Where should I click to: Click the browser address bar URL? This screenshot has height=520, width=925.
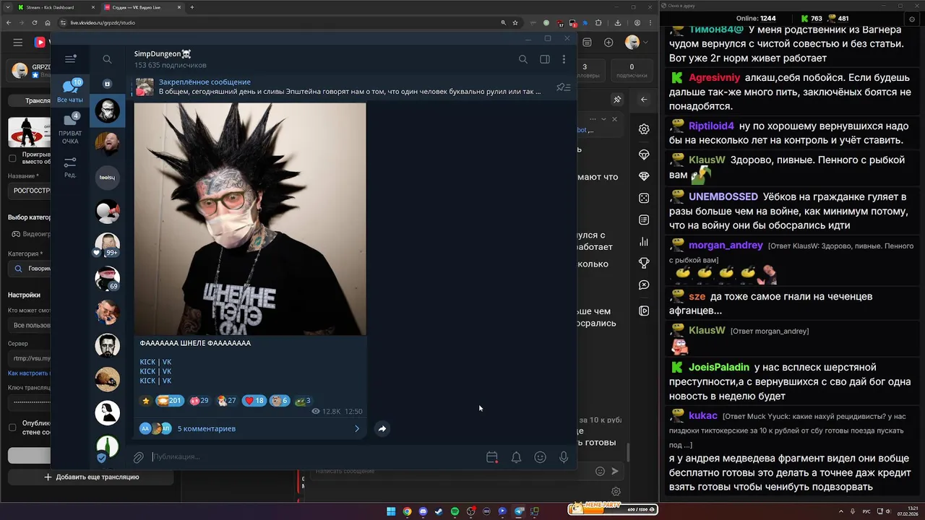[103, 22]
